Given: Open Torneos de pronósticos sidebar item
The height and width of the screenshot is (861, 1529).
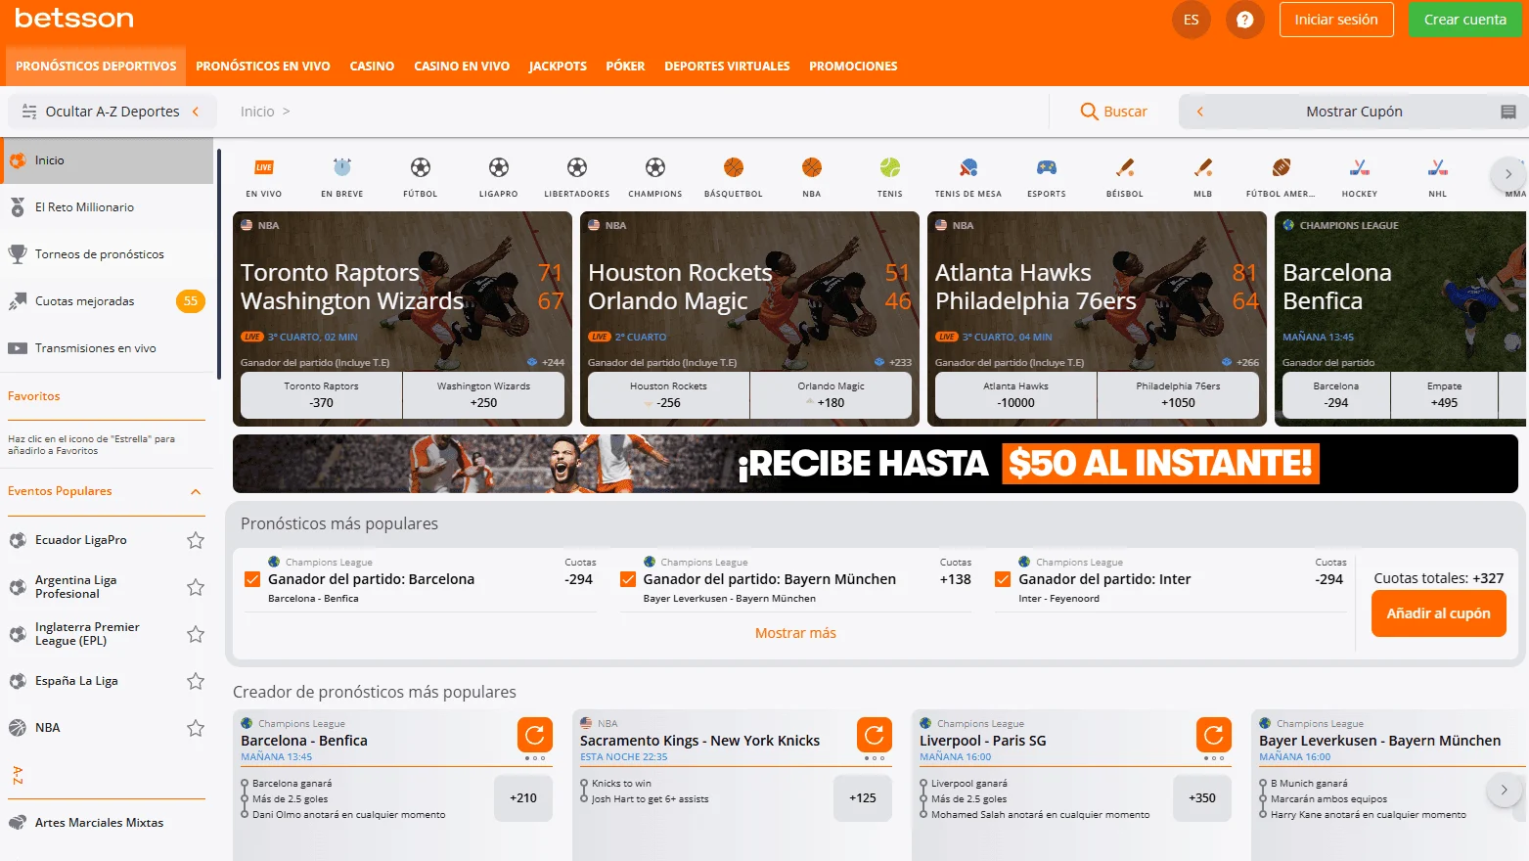Looking at the screenshot, I should (x=108, y=254).
